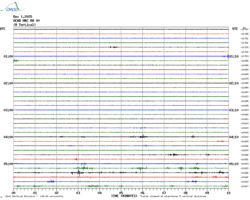Select the 03:00 hour marker on left
The width and height of the screenshot is (250, 200).
[8, 110]
